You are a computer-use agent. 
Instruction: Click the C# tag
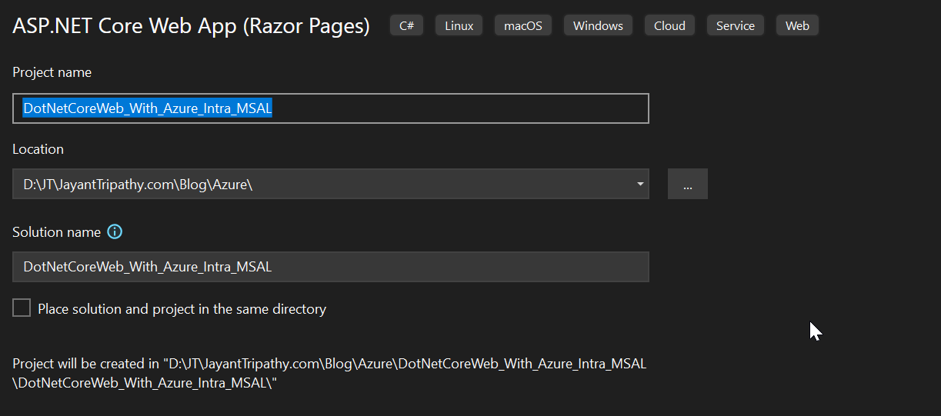tap(406, 25)
